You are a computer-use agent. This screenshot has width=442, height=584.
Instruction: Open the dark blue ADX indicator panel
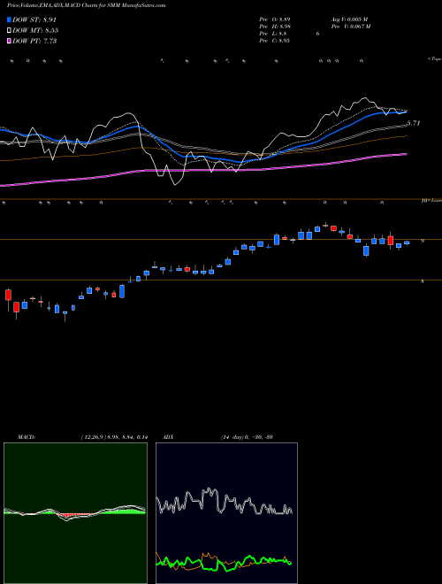pyautogui.click(x=226, y=513)
